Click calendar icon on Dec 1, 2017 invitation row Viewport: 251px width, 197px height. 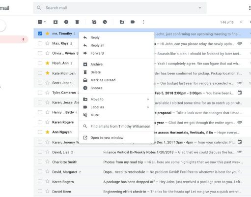click(240, 142)
